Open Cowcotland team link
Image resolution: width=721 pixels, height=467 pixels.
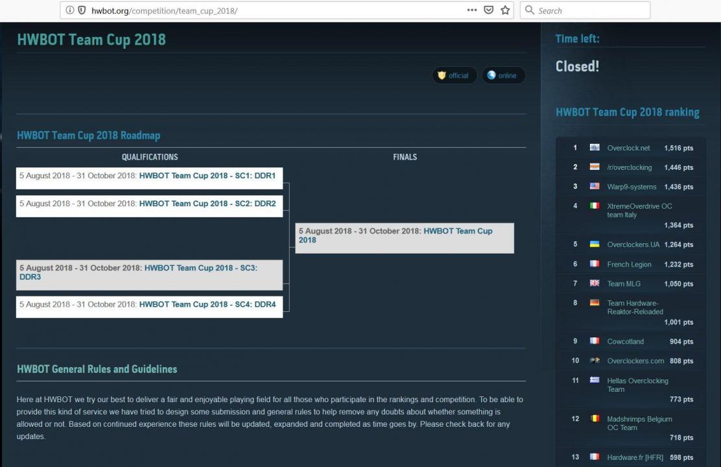(625, 341)
